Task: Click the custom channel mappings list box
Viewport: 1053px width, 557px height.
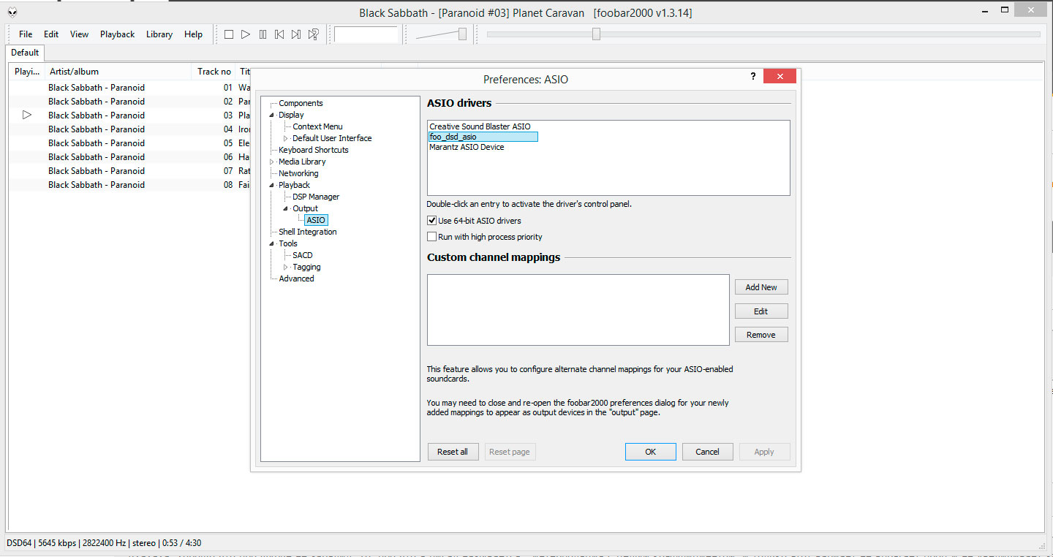Action: coord(578,310)
